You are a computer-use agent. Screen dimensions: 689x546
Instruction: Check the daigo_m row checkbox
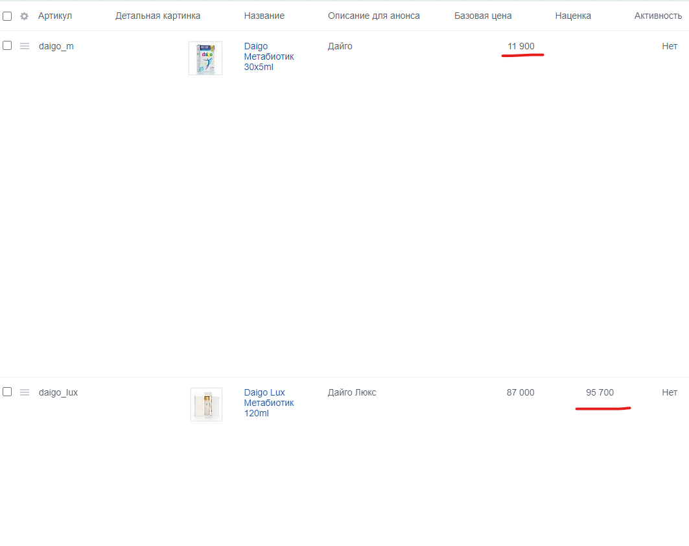click(7, 45)
